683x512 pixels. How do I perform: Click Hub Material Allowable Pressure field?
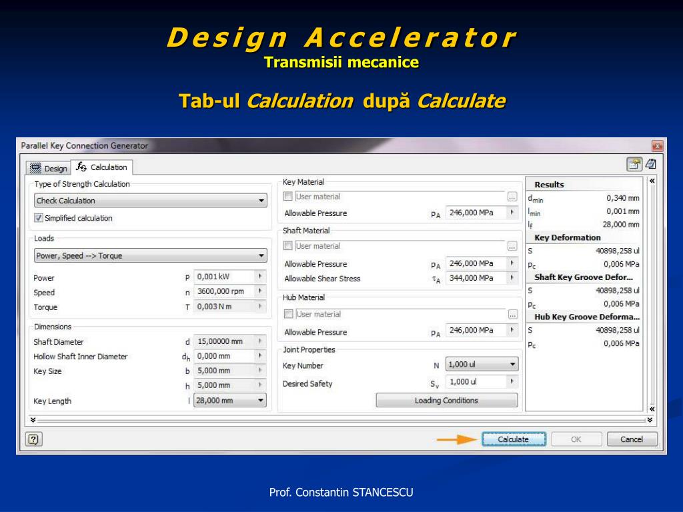pos(476,331)
